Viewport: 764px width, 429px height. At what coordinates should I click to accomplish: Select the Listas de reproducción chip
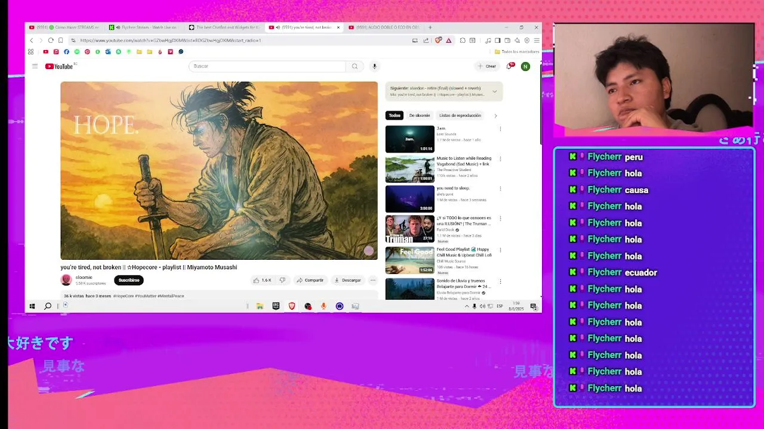pyautogui.click(x=460, y=116)
